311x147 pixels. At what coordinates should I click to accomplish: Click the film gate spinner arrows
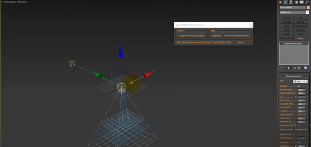[307, 90]
